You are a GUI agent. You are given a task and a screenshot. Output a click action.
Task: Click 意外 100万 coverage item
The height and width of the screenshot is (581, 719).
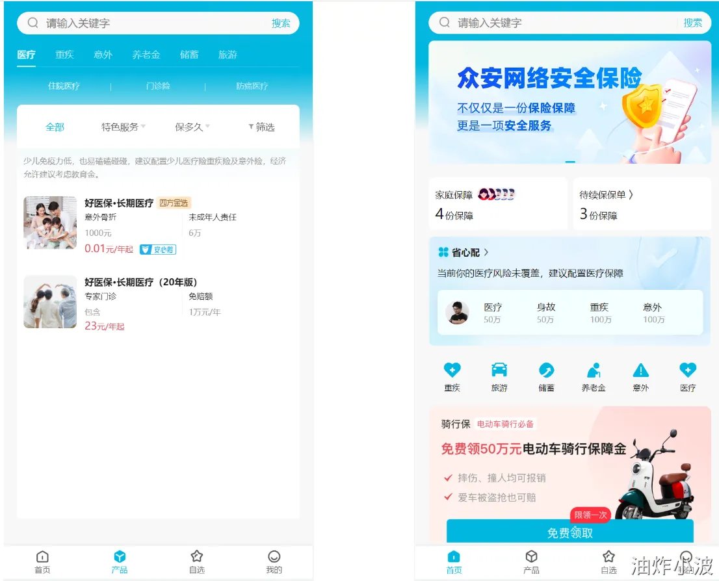(x=653, y=313)
